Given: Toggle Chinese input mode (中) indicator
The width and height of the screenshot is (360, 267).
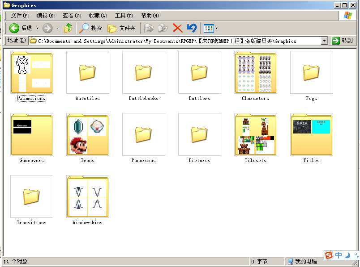Looking at the screenshot, I should pyautogui.click(x=339, y=255).
